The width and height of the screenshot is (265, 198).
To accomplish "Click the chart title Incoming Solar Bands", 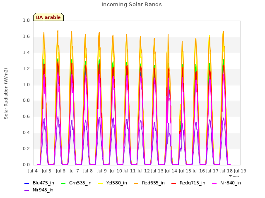I will coord(132,5).
